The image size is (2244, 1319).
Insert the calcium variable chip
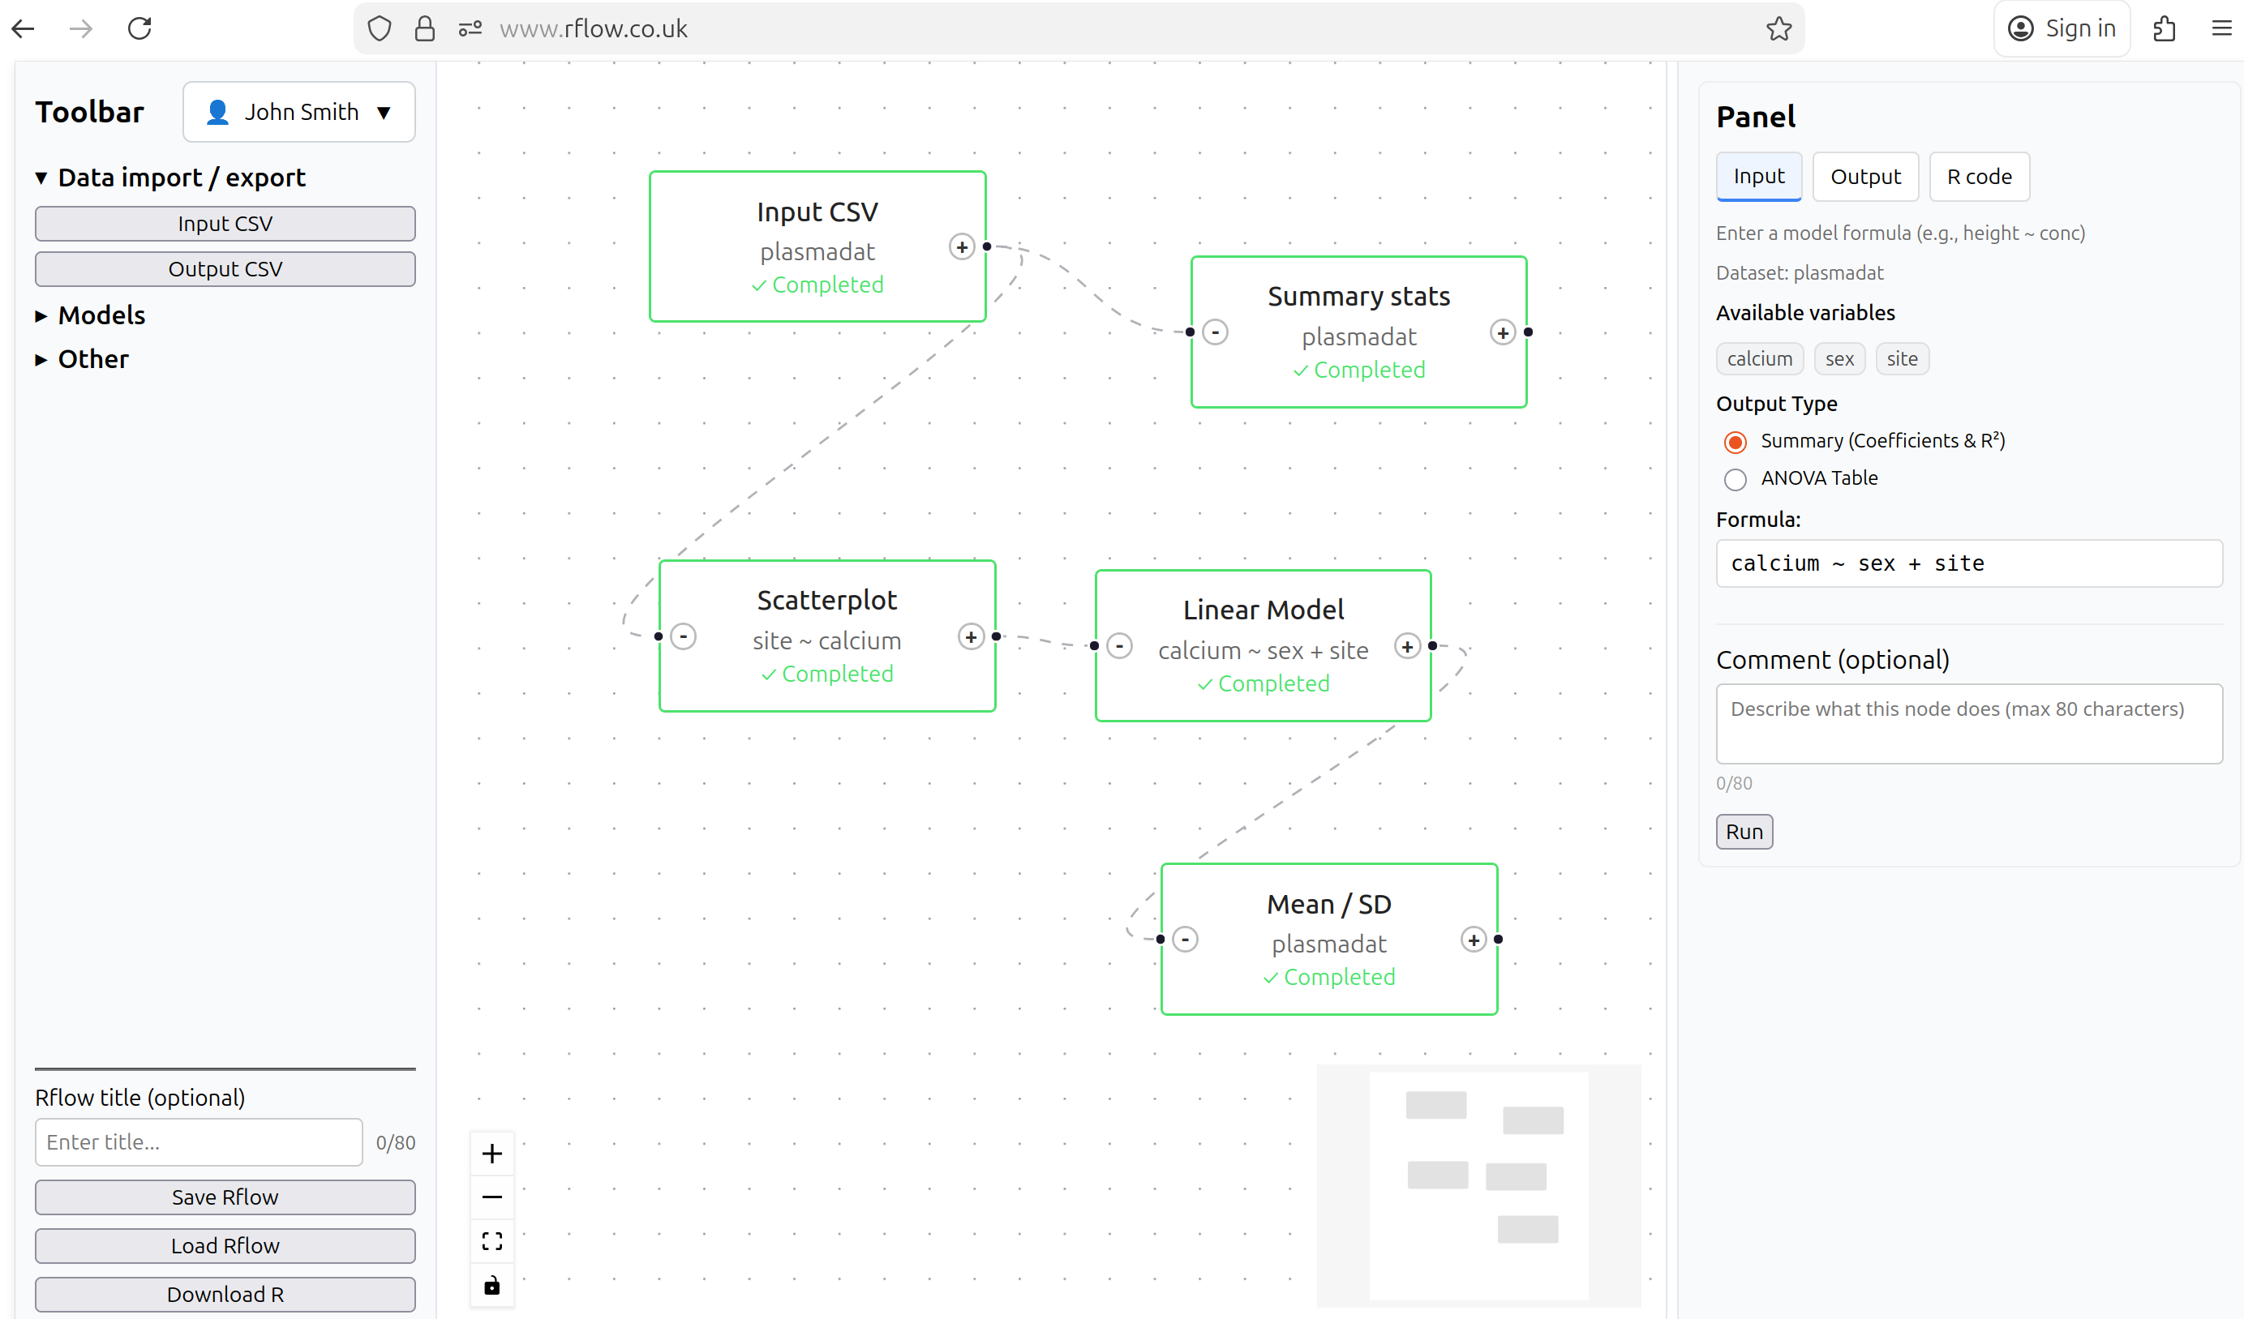click(x=1760, y=358)
